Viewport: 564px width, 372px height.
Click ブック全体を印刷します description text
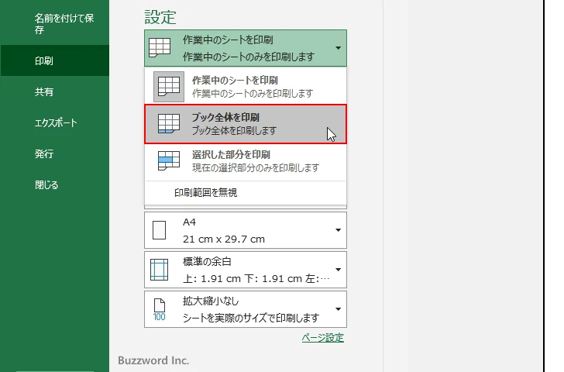(x=234, y=130)
